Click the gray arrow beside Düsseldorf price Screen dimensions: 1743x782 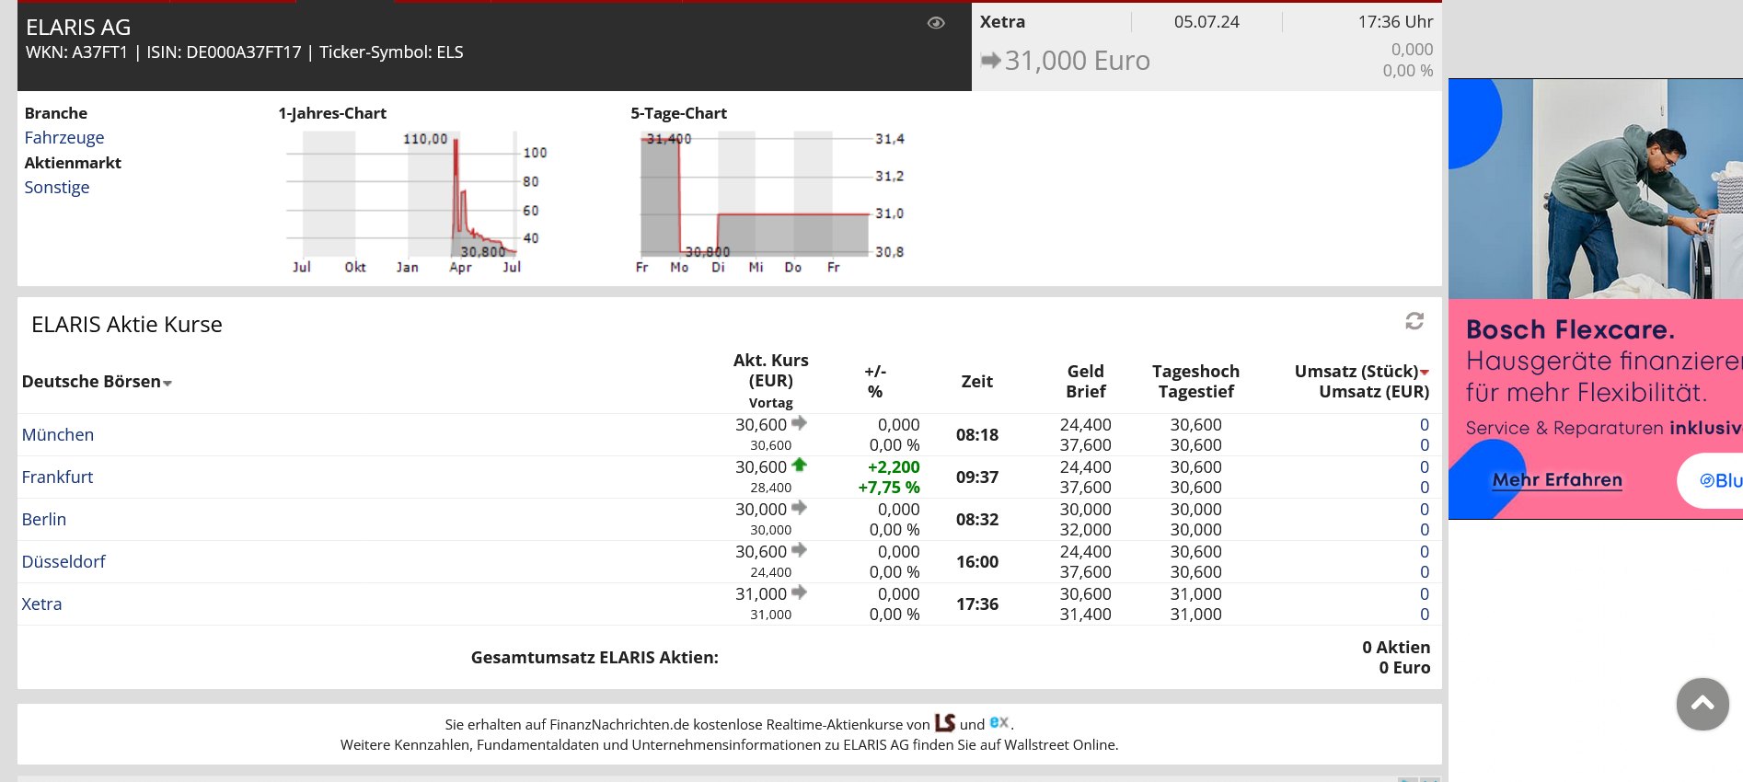[799, 550]
